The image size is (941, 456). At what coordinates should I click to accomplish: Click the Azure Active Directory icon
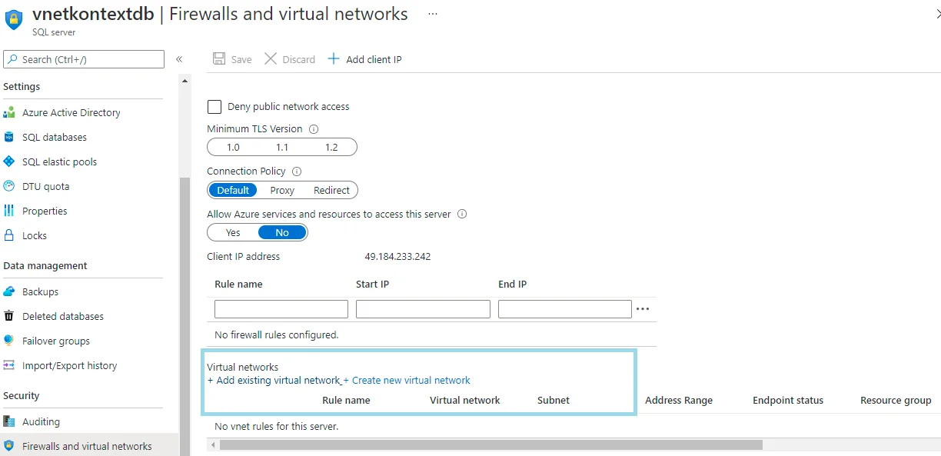click(9, 113)
